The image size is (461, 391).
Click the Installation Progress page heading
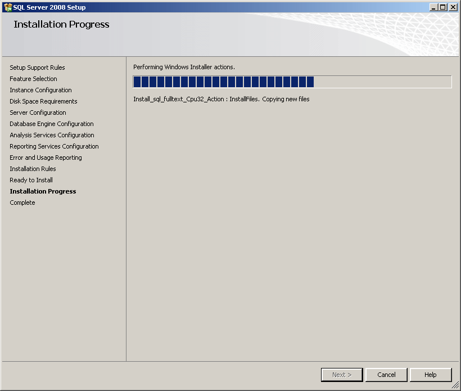tap(61, 24)
